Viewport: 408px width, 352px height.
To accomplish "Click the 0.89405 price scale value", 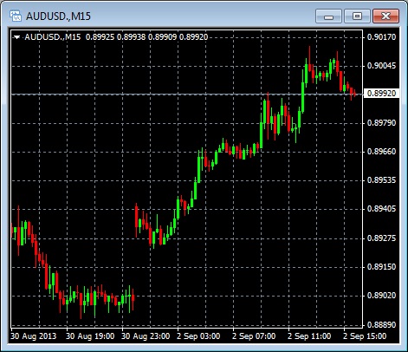I will pos(381,209).
